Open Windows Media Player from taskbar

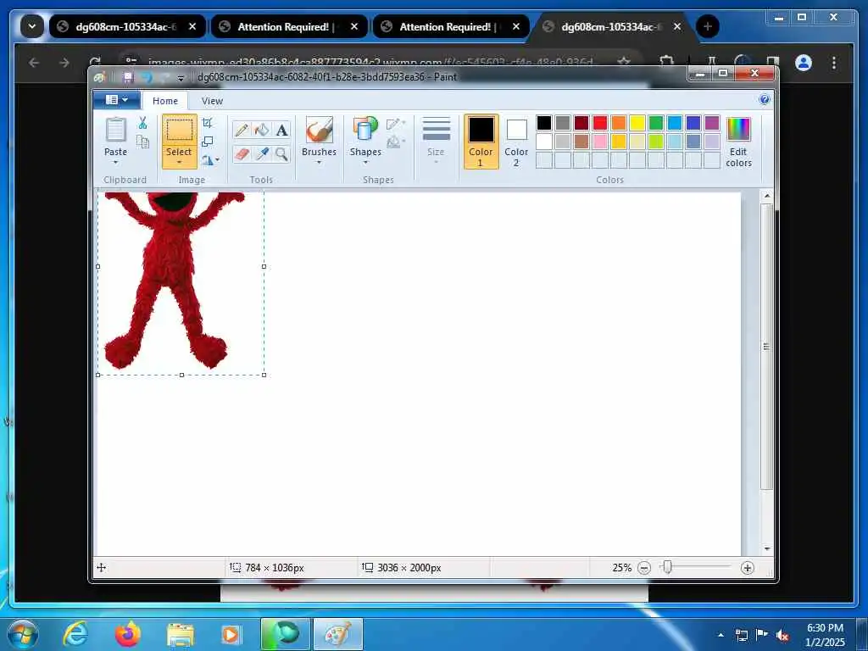pyautogui.click(x=232, y=634)
